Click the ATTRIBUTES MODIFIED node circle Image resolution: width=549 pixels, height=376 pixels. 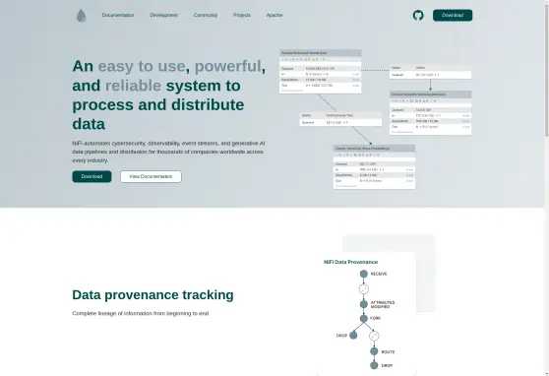(364, 304)
